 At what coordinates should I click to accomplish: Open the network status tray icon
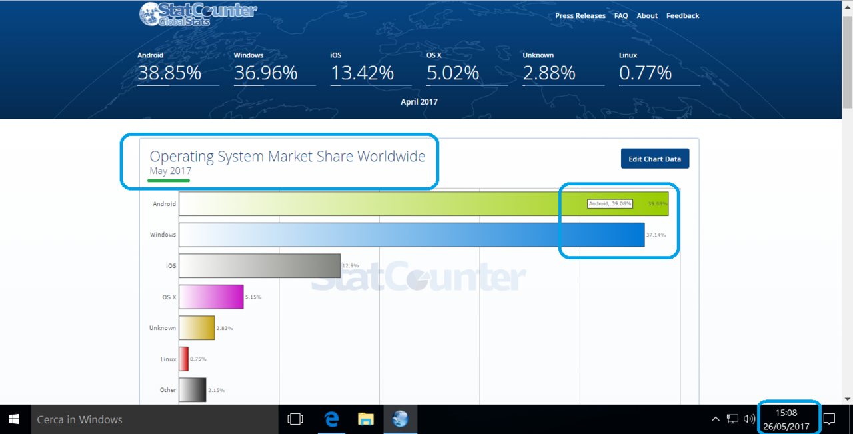732,419
